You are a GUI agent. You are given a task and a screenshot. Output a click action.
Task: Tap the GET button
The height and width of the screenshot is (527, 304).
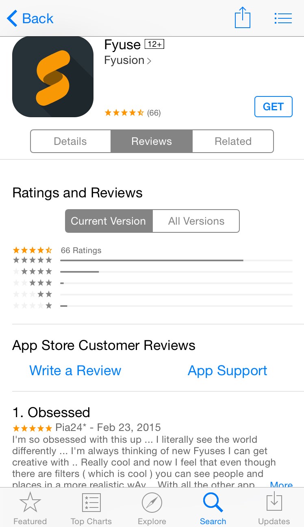point(273,107)
